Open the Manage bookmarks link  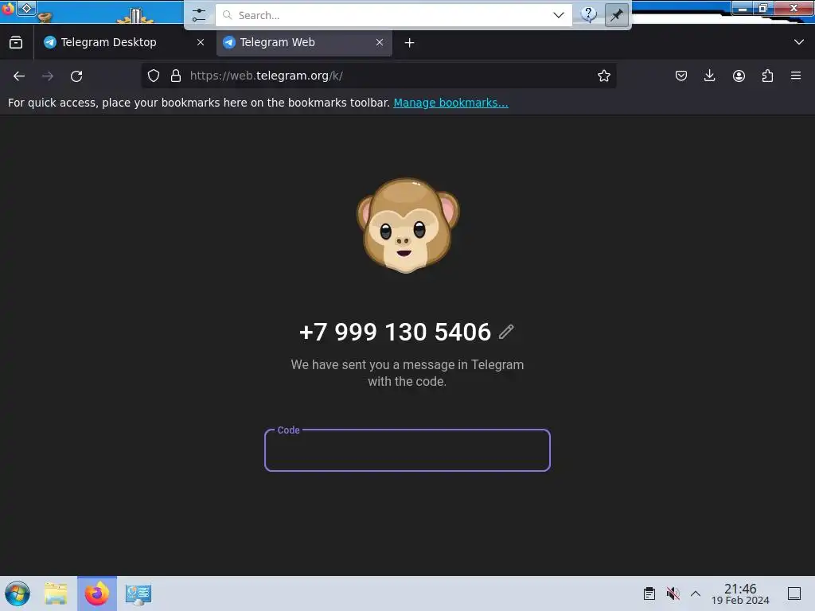[x=450, y=103]
